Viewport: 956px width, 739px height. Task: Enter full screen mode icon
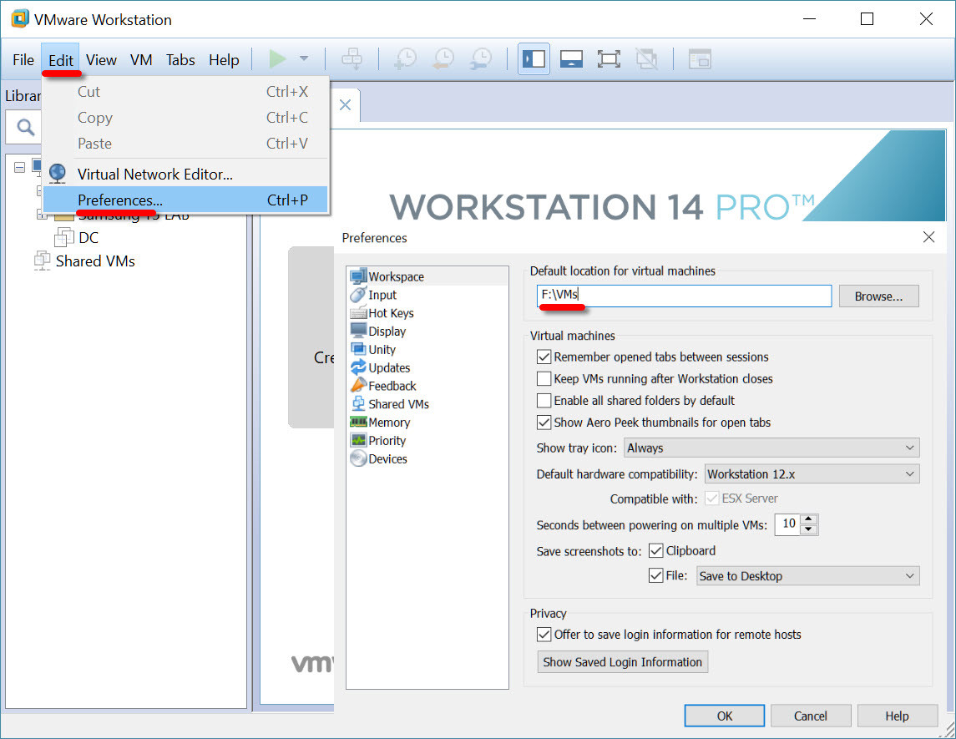pos(609,59)
